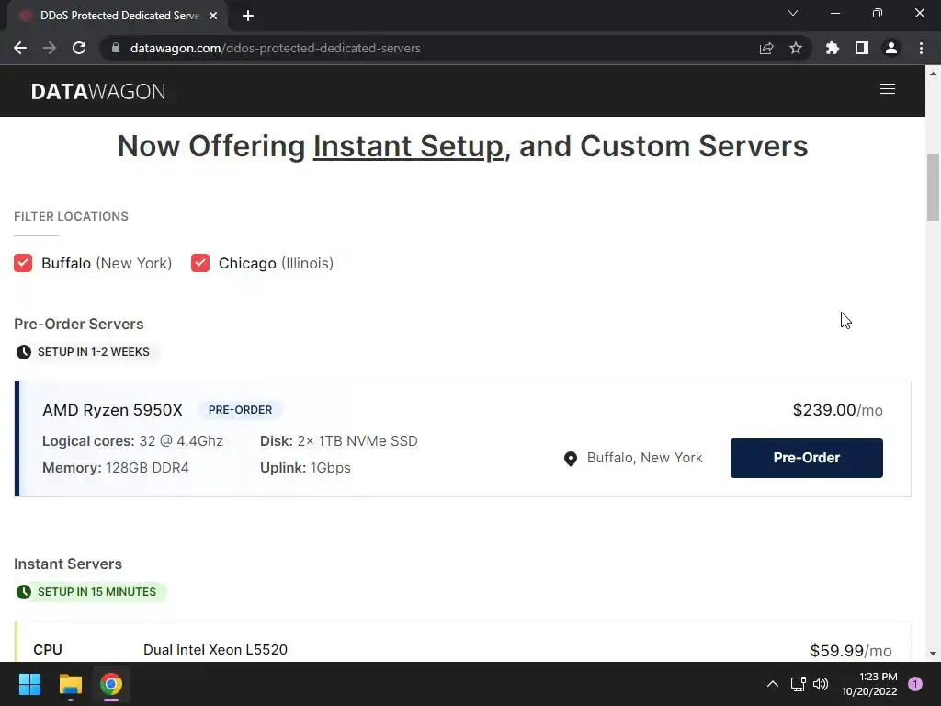941x706 pixels.
Task: Click the PRE-ORDER badge label
Action: (x=240, y=410)
